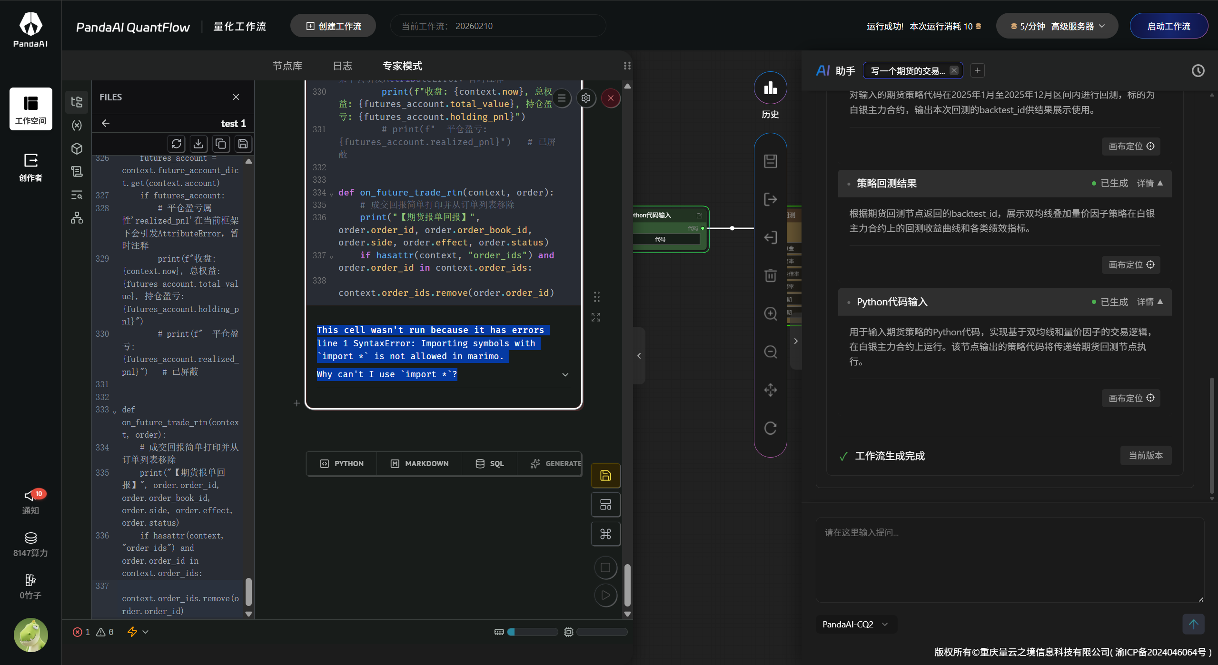This screenshot has height=665, width=1218.
Task: Click the 启动工作流 button
Action: 1169,26
